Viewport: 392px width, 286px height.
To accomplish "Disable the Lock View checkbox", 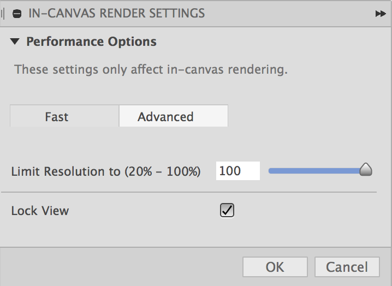I will (227, 211).
